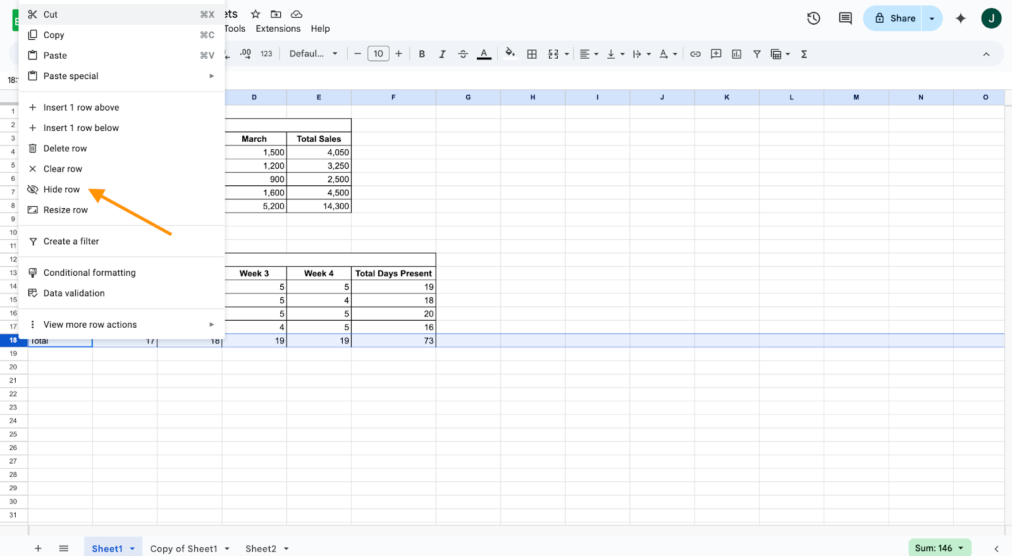Select column G header

click(468, 97)
